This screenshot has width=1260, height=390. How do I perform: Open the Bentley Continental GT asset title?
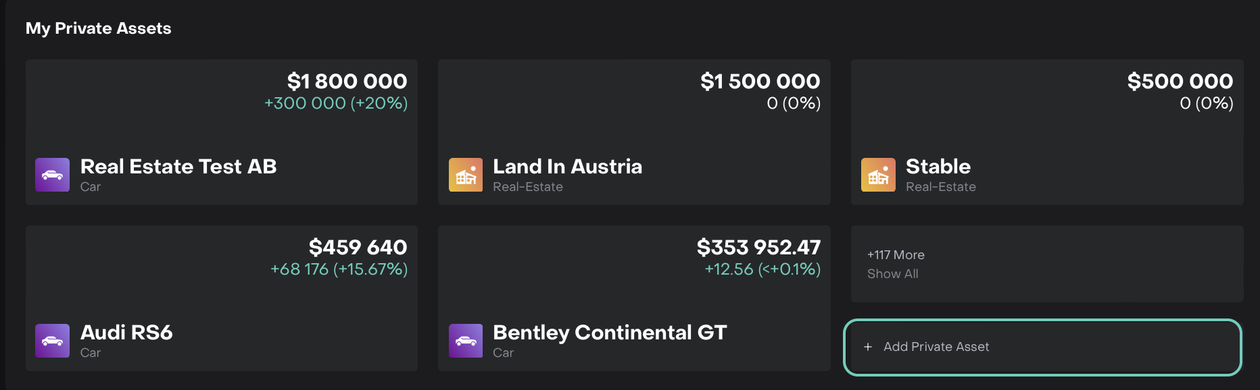coord(609,333)
